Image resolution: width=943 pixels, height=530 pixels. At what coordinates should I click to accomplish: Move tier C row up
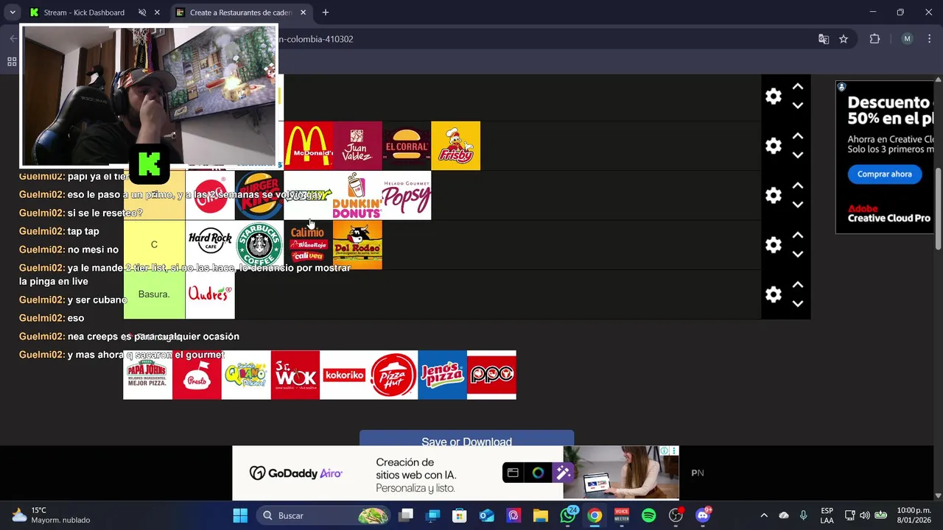coord(798,235)
